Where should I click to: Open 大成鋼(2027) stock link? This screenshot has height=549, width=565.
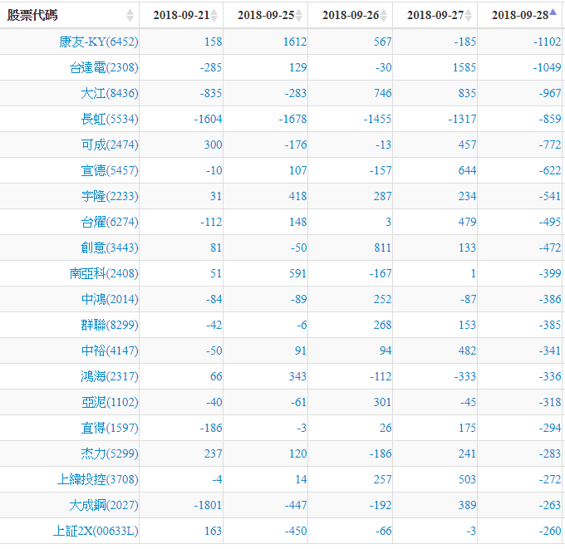pos(104,506)
